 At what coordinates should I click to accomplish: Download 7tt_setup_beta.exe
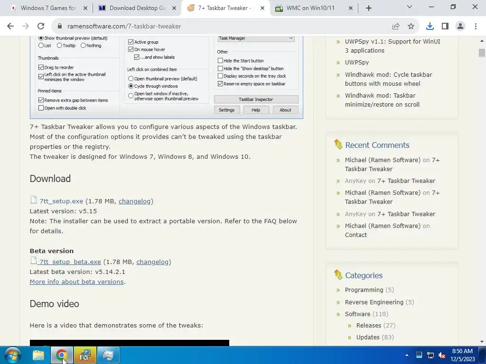coord(70,262)
